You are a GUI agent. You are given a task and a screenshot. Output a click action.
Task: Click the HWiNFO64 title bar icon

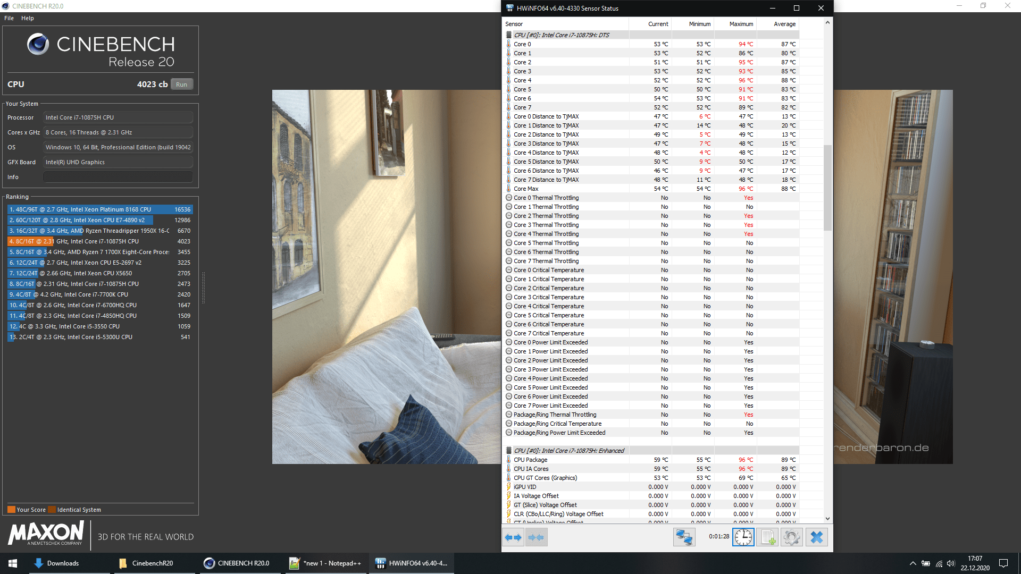(x=509, y=8)
